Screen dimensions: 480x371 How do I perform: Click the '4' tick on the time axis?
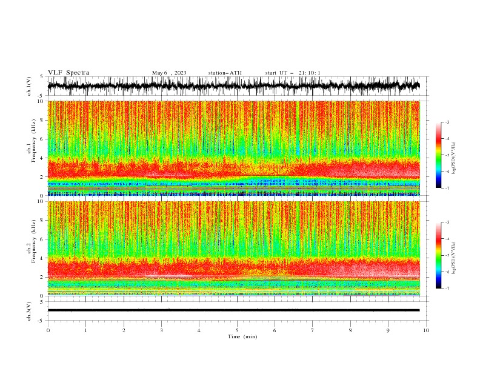pos(199,330)
